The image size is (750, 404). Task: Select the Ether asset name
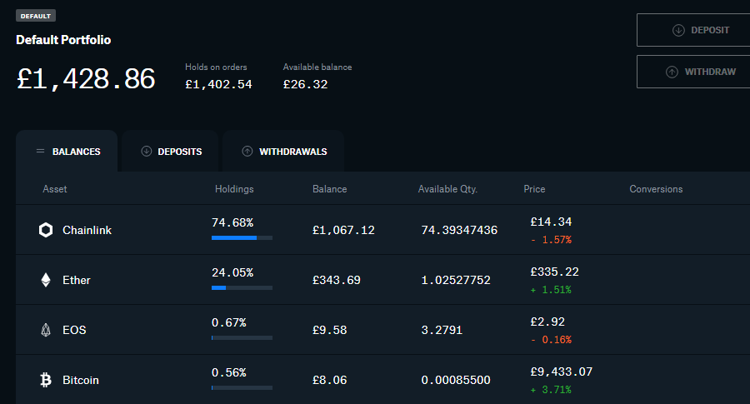click(x=77, y=280)
